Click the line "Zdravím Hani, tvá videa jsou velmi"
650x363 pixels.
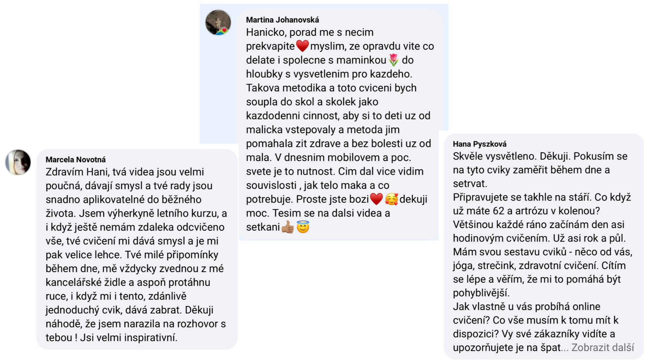(125, 172)
